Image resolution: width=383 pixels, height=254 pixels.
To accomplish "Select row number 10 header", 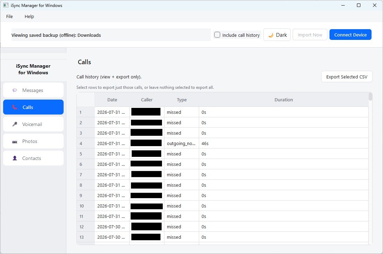I will click(86, 206).
